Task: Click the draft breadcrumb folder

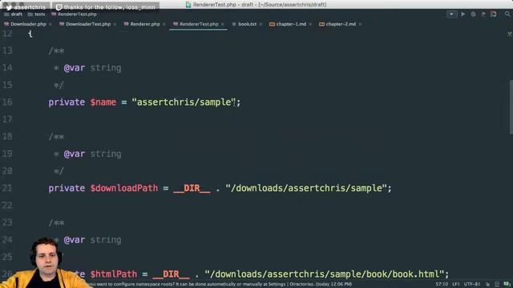Action: point(13,14)
